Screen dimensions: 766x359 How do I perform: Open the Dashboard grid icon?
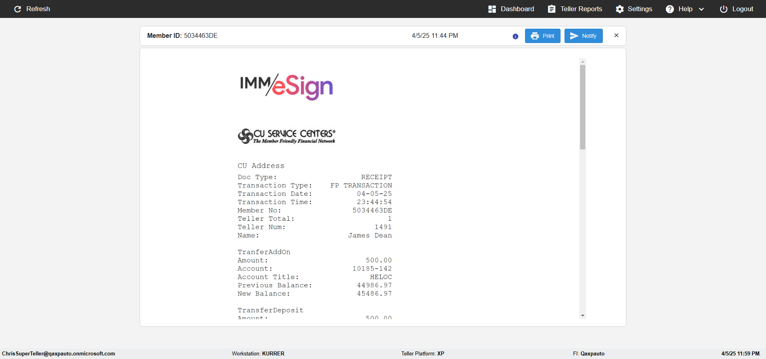(492, 9)
